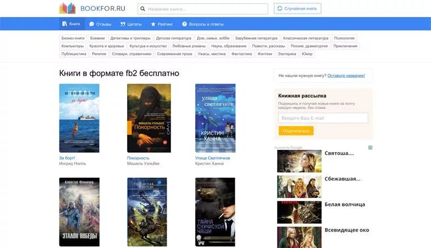Click the random book refresh icon
Screen dimensions: 431x248
(280, 9)
